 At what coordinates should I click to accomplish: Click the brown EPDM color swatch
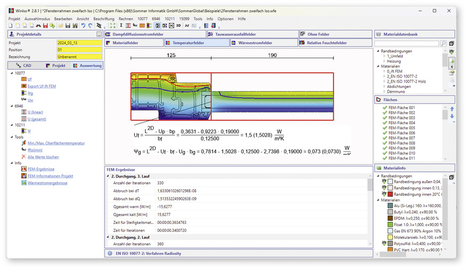pos(390,218)
